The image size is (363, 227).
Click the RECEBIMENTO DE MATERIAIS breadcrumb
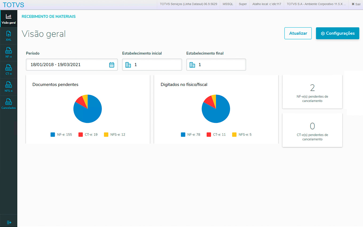[49, 17]
